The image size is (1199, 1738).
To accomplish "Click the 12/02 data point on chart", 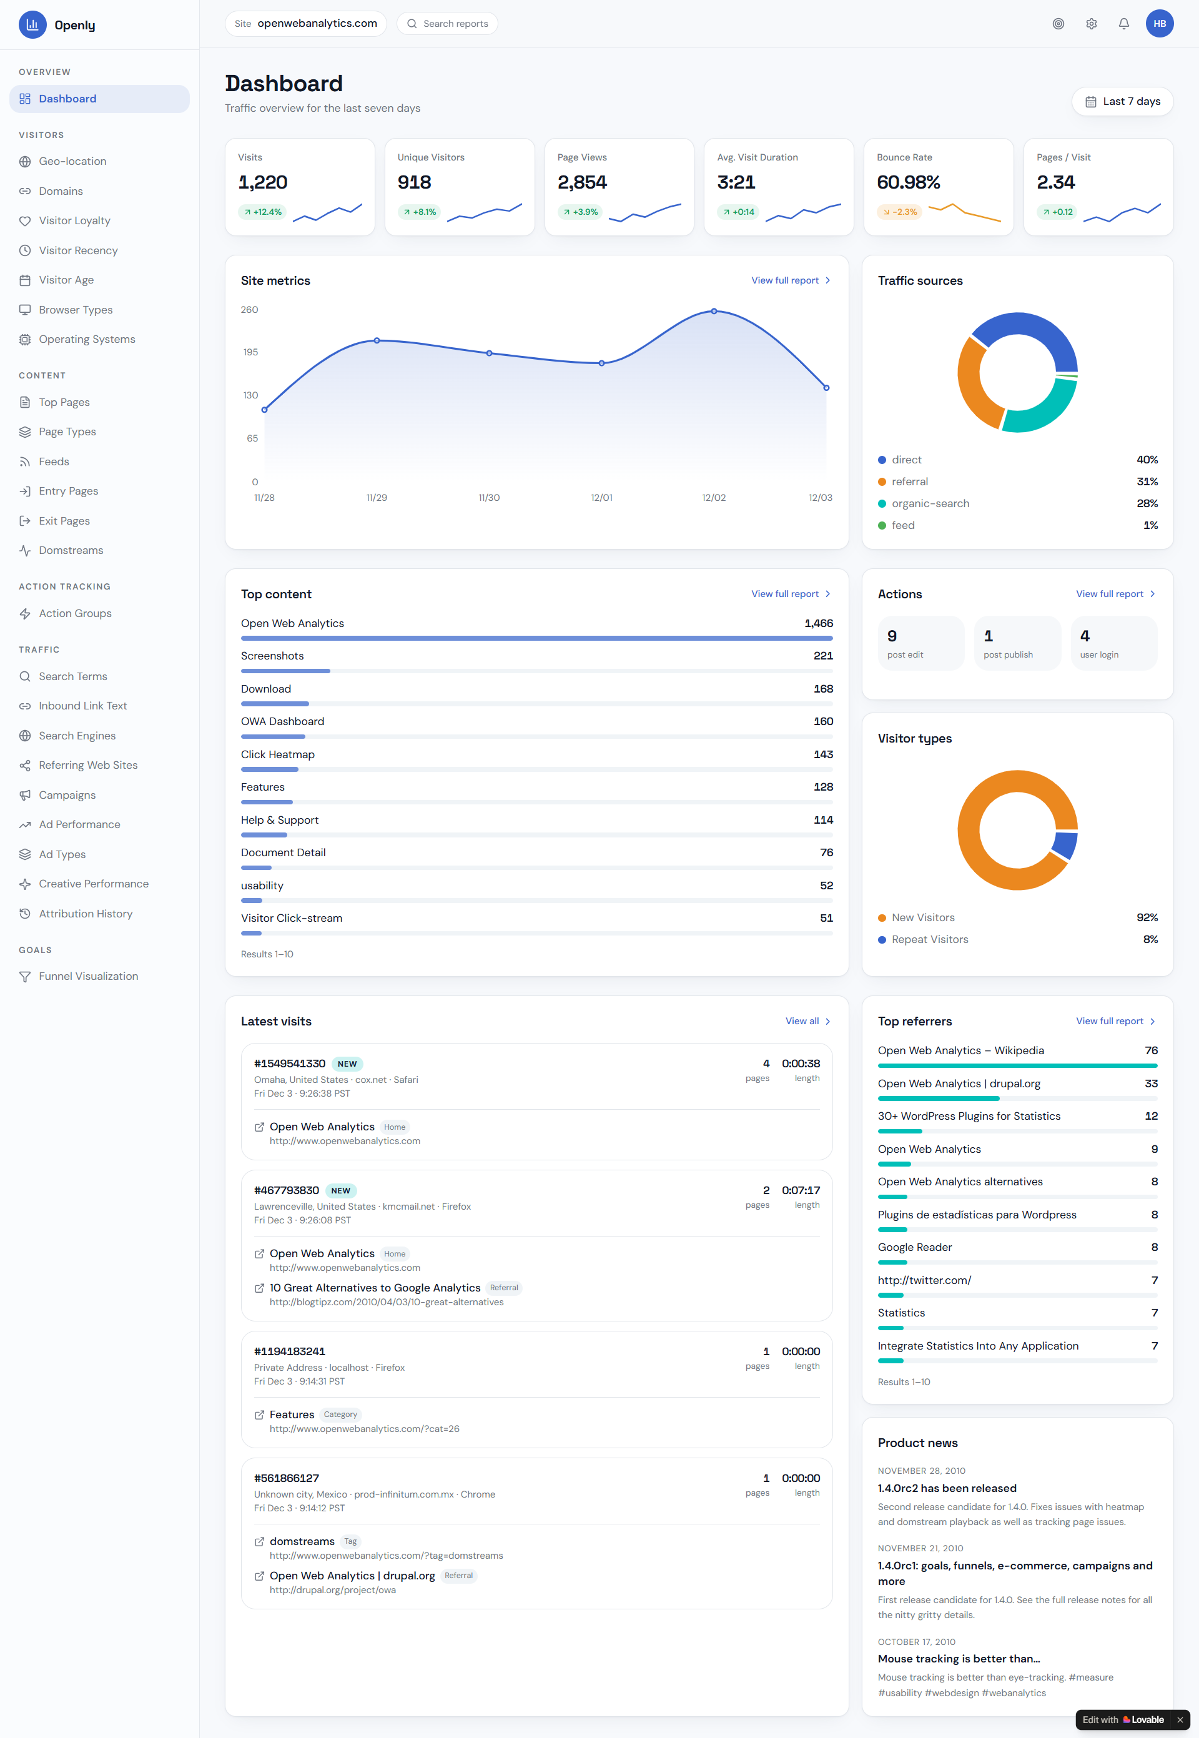I will [x=714, y=311].
